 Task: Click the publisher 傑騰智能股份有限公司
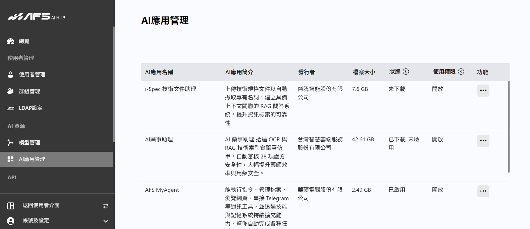click(x=320, y=93)
